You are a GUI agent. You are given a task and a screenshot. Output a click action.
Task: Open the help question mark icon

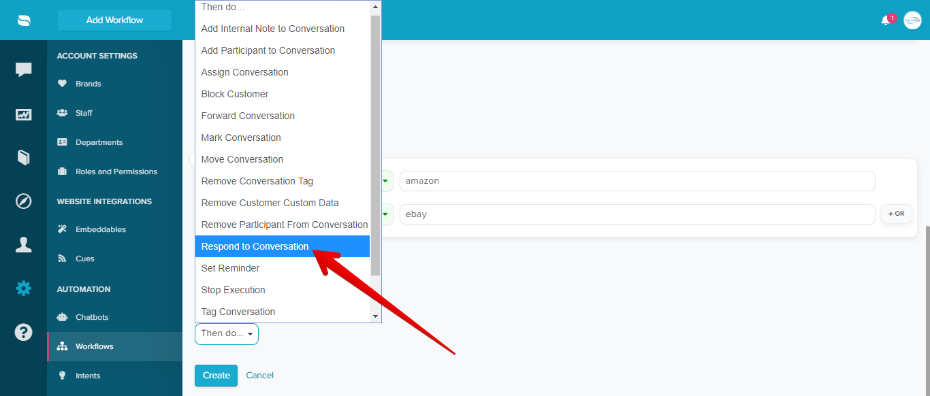(24, 332)
